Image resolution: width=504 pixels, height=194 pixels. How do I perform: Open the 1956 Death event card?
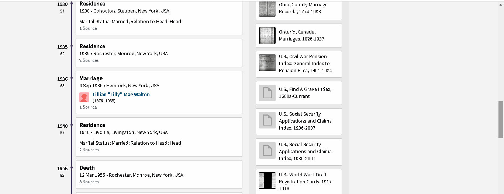(159, 174)
